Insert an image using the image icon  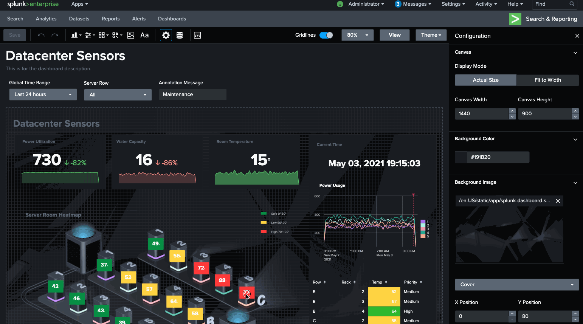point(130,35)
